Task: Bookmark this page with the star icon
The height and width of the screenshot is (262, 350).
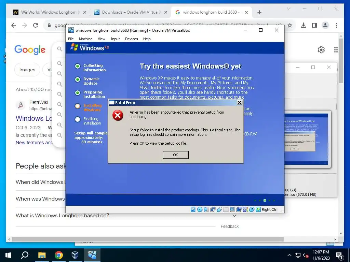Action: [x=290, y=25]
